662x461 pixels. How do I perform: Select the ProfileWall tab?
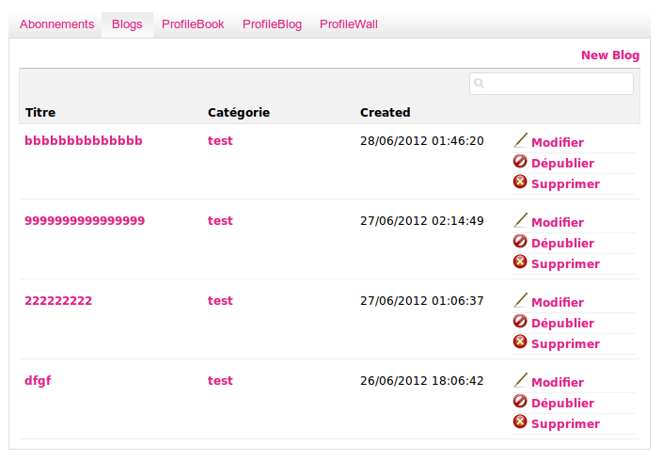[x=349, y=24]
